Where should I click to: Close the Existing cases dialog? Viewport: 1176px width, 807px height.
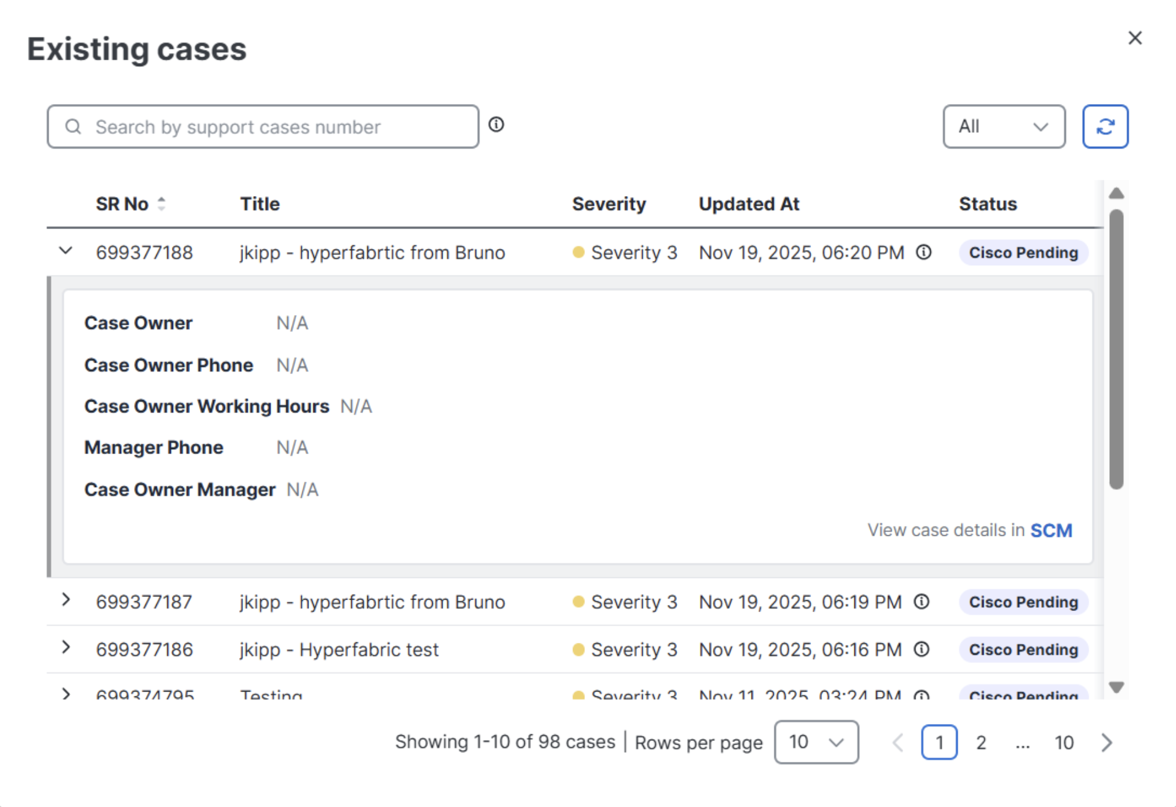click(x=1135, y=38)
